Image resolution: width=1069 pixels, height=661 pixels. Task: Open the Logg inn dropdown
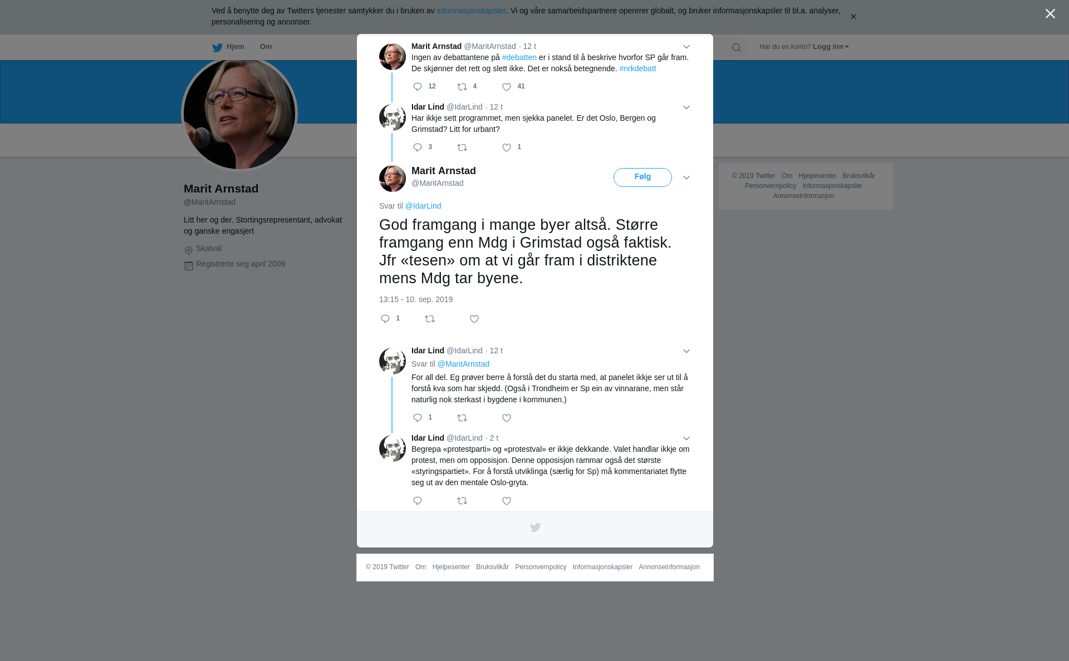pyautogui.click(x=831, y=47)
